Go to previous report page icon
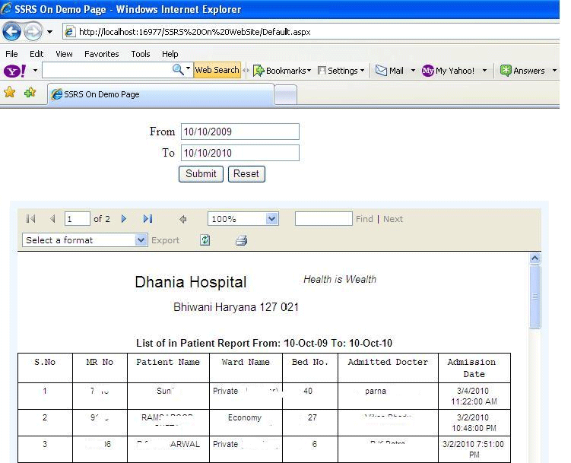 52,219
